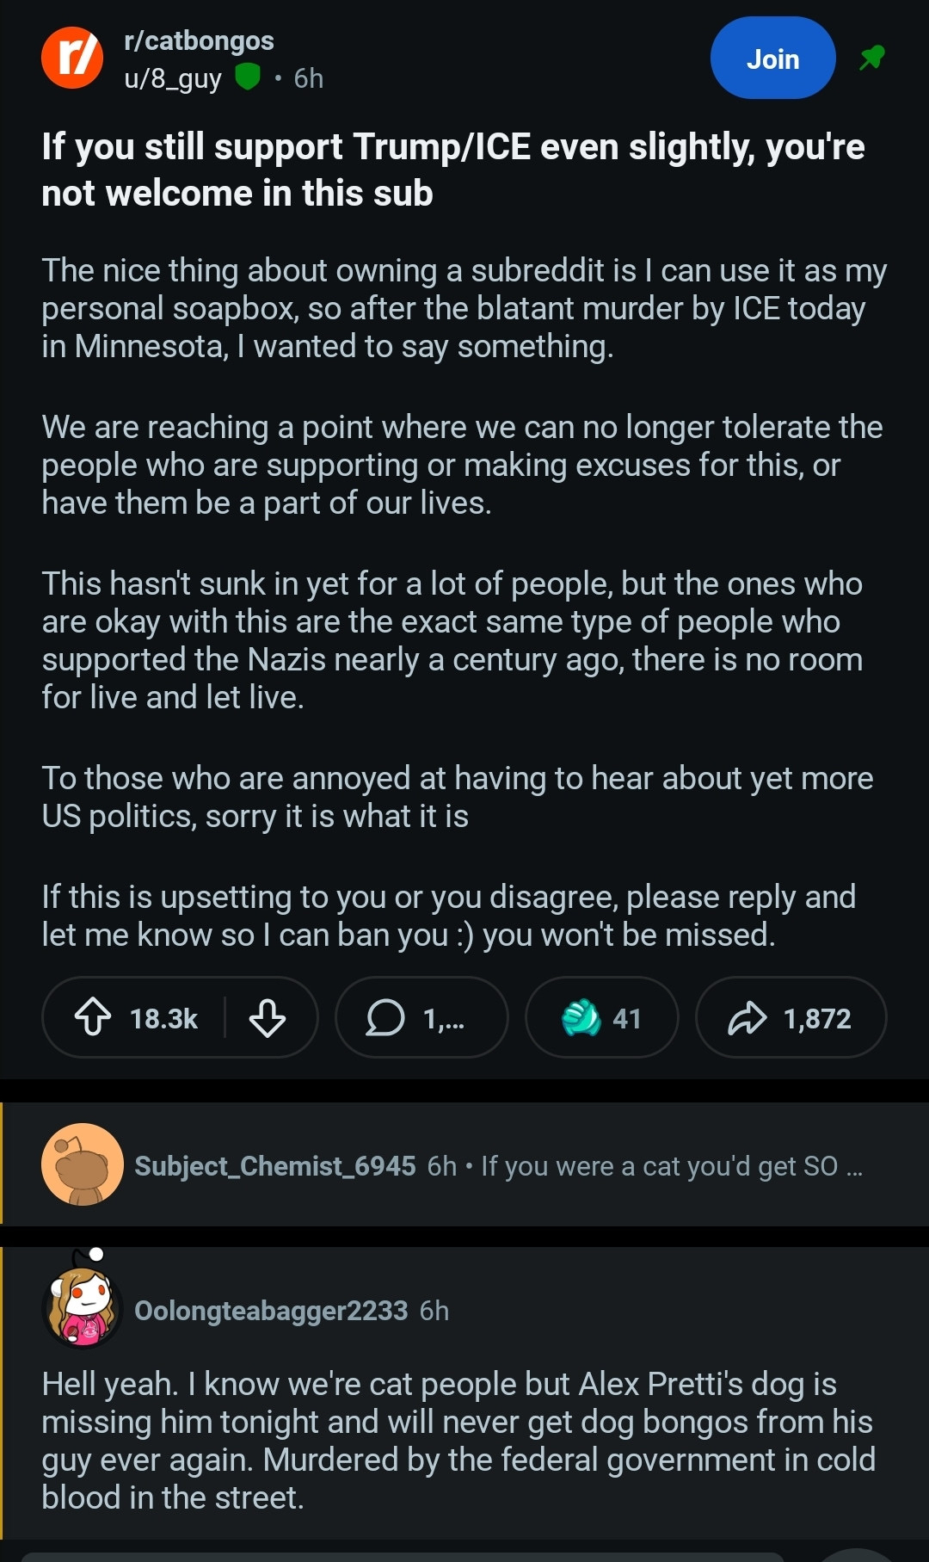Upvote the catbongos post
This screenshot has height=1562, width=929.
[x=93, y=1018]
